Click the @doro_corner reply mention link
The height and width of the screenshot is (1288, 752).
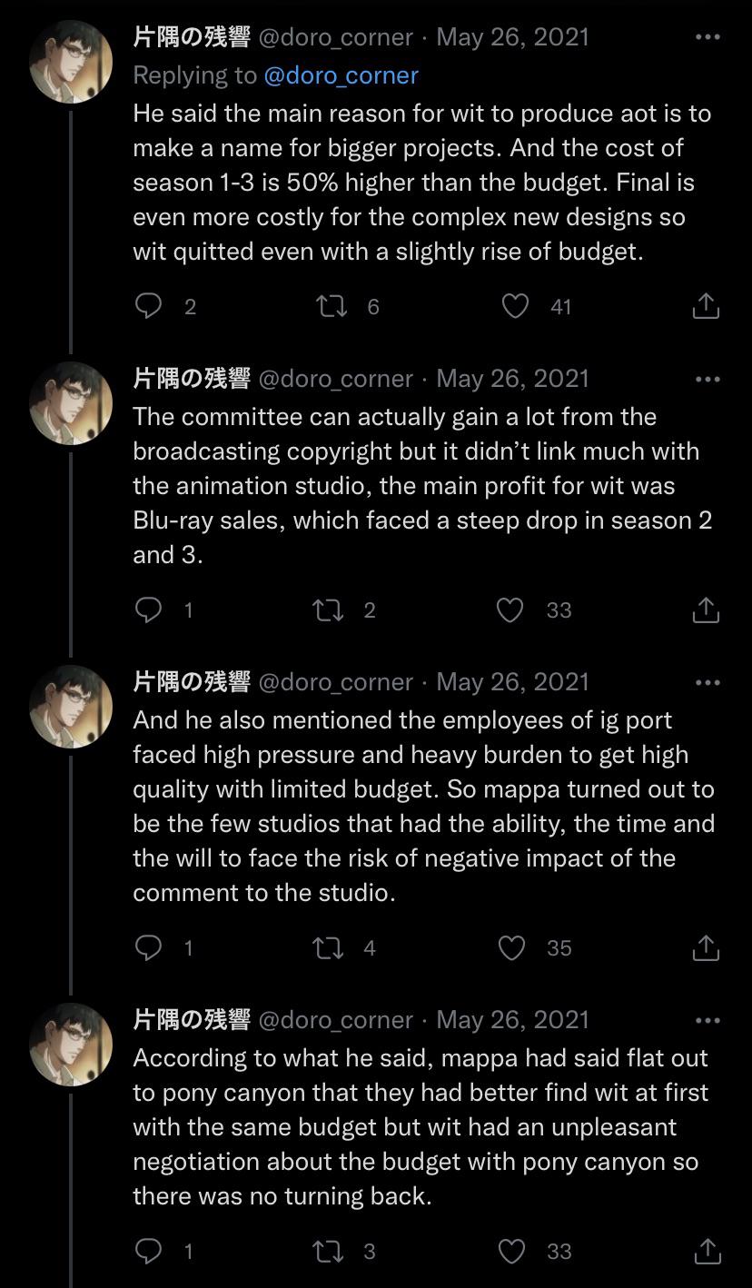pyautogui.click(x=341, y=75)
